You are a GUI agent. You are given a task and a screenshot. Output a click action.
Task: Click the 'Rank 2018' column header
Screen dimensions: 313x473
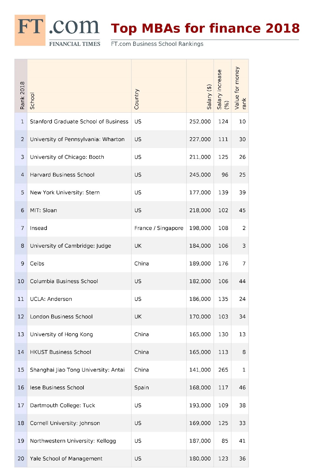pyautogui.click(x=21, y=86)
